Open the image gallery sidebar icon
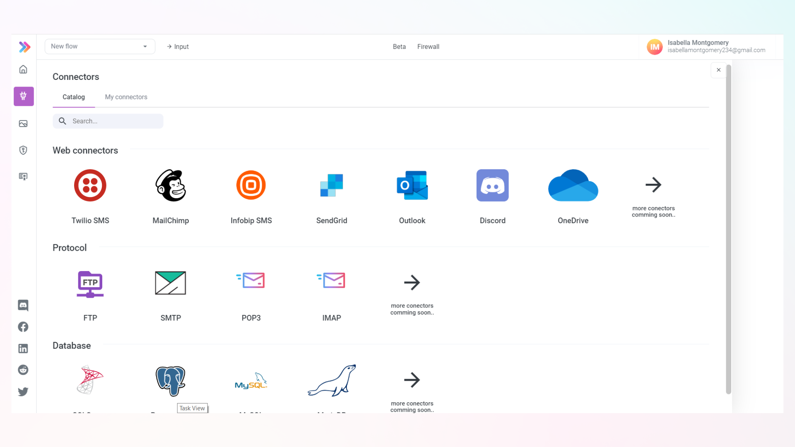795x447 pixels. pos(23,124)
